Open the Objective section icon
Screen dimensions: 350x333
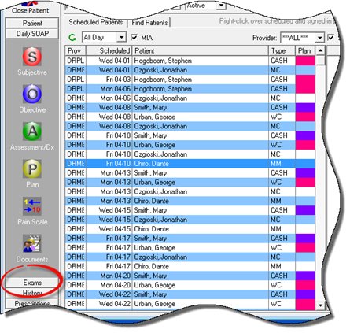click(32, 94)
